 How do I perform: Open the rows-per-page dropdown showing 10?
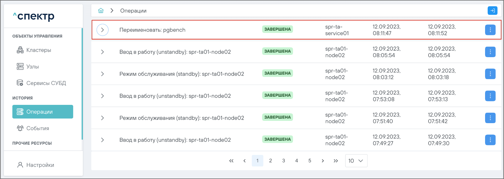coord(356,161)
